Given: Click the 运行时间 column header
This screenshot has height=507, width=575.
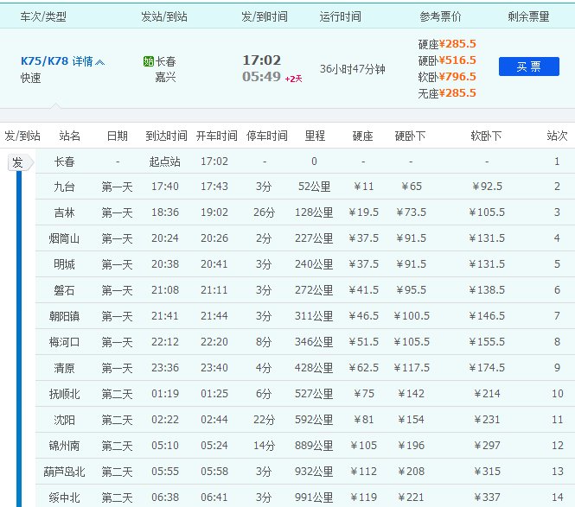Looking at the screenshot, I should click(341, 16).
